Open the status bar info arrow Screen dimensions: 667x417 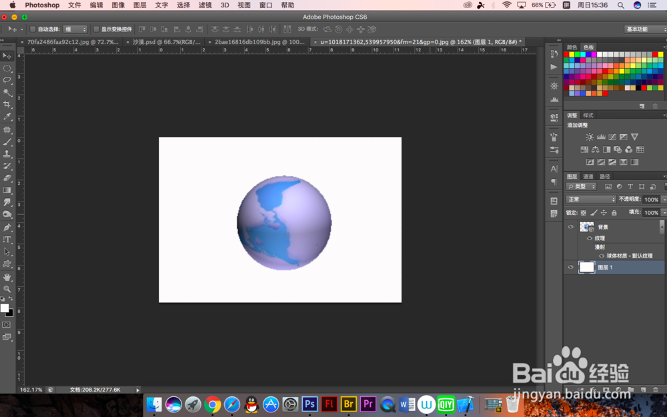(137, 390)
